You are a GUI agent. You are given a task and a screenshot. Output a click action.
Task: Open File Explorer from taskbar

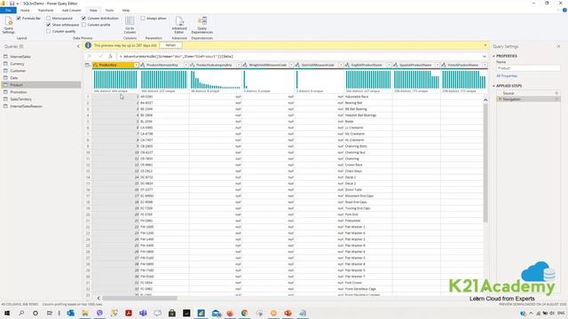(x=85, y=313)
